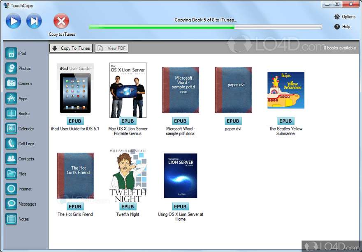Open the Notes section icon

click(x=11, y=219)
